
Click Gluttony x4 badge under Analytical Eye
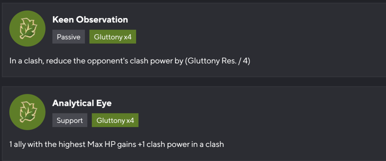pyautogui.click(x=115, y=120)
